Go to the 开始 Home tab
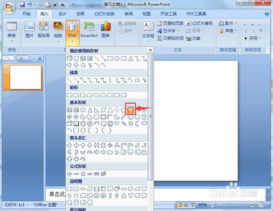The image size is (273, 211). (x=26, y=14)
